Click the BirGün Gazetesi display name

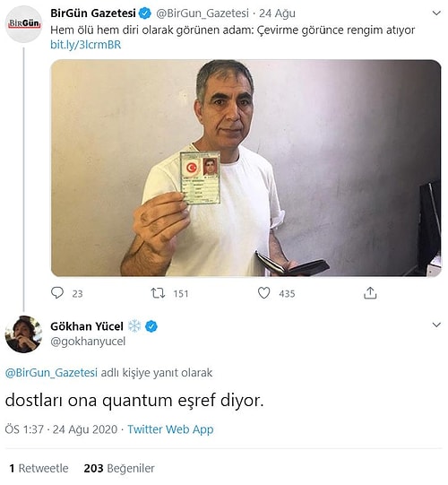coord(93,13)
